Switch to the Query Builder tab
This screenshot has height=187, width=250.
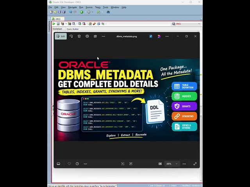point(73,29)
